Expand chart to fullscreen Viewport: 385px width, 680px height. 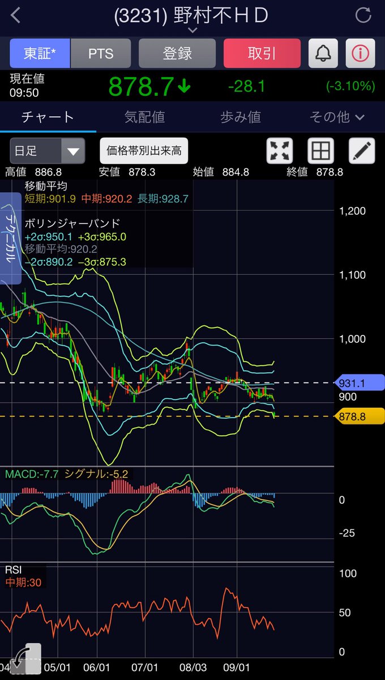[280, 151]
